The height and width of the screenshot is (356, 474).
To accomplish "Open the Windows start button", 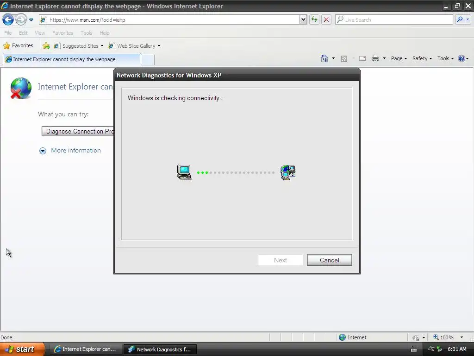I will [22, 349].
